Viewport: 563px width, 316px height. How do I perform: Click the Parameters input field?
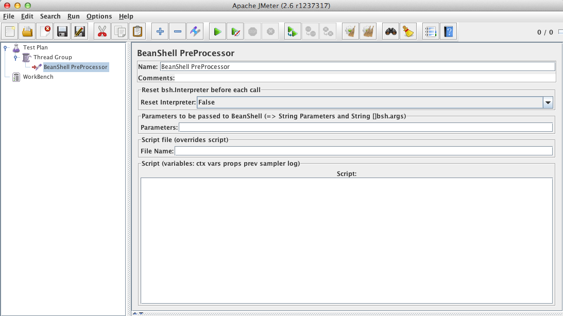(x=366, y=127)
